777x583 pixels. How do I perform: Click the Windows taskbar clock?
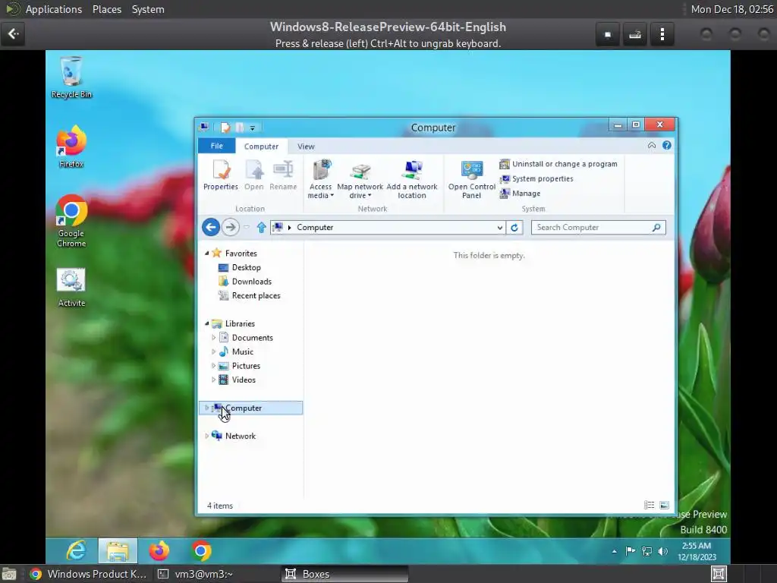click(x=697, y=551)
